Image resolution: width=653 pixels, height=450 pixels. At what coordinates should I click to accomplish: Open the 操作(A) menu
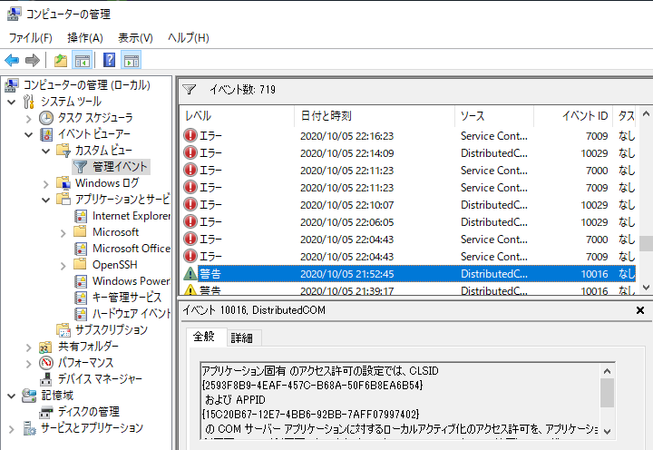[x=84, y=37]
